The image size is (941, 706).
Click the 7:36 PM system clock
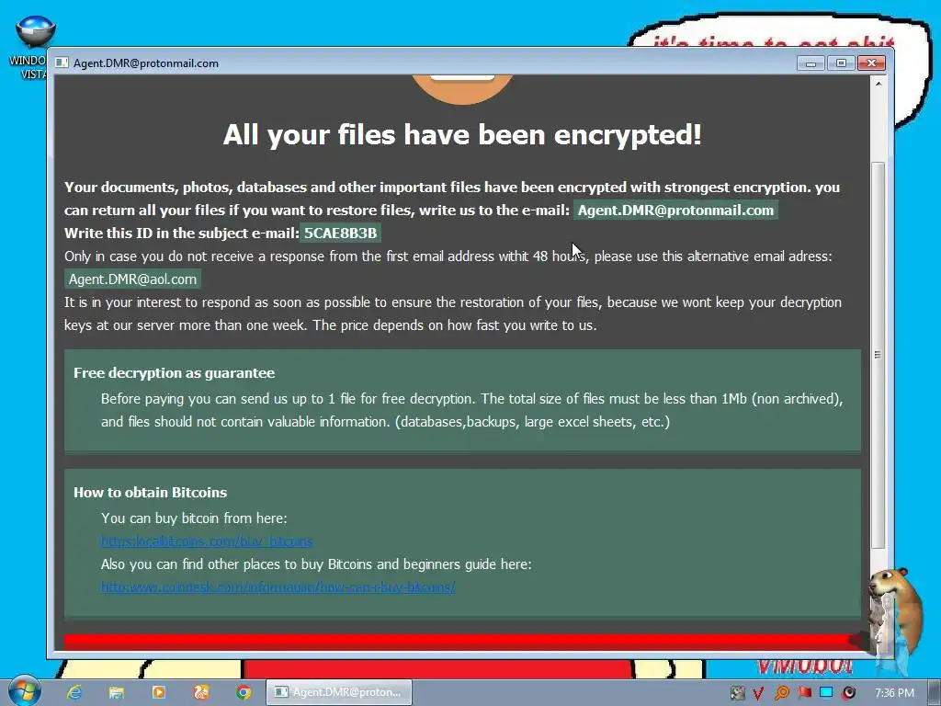point(894,693)
